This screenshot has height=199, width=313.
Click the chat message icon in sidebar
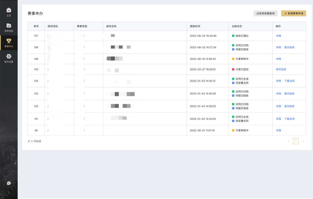point(9,183)
